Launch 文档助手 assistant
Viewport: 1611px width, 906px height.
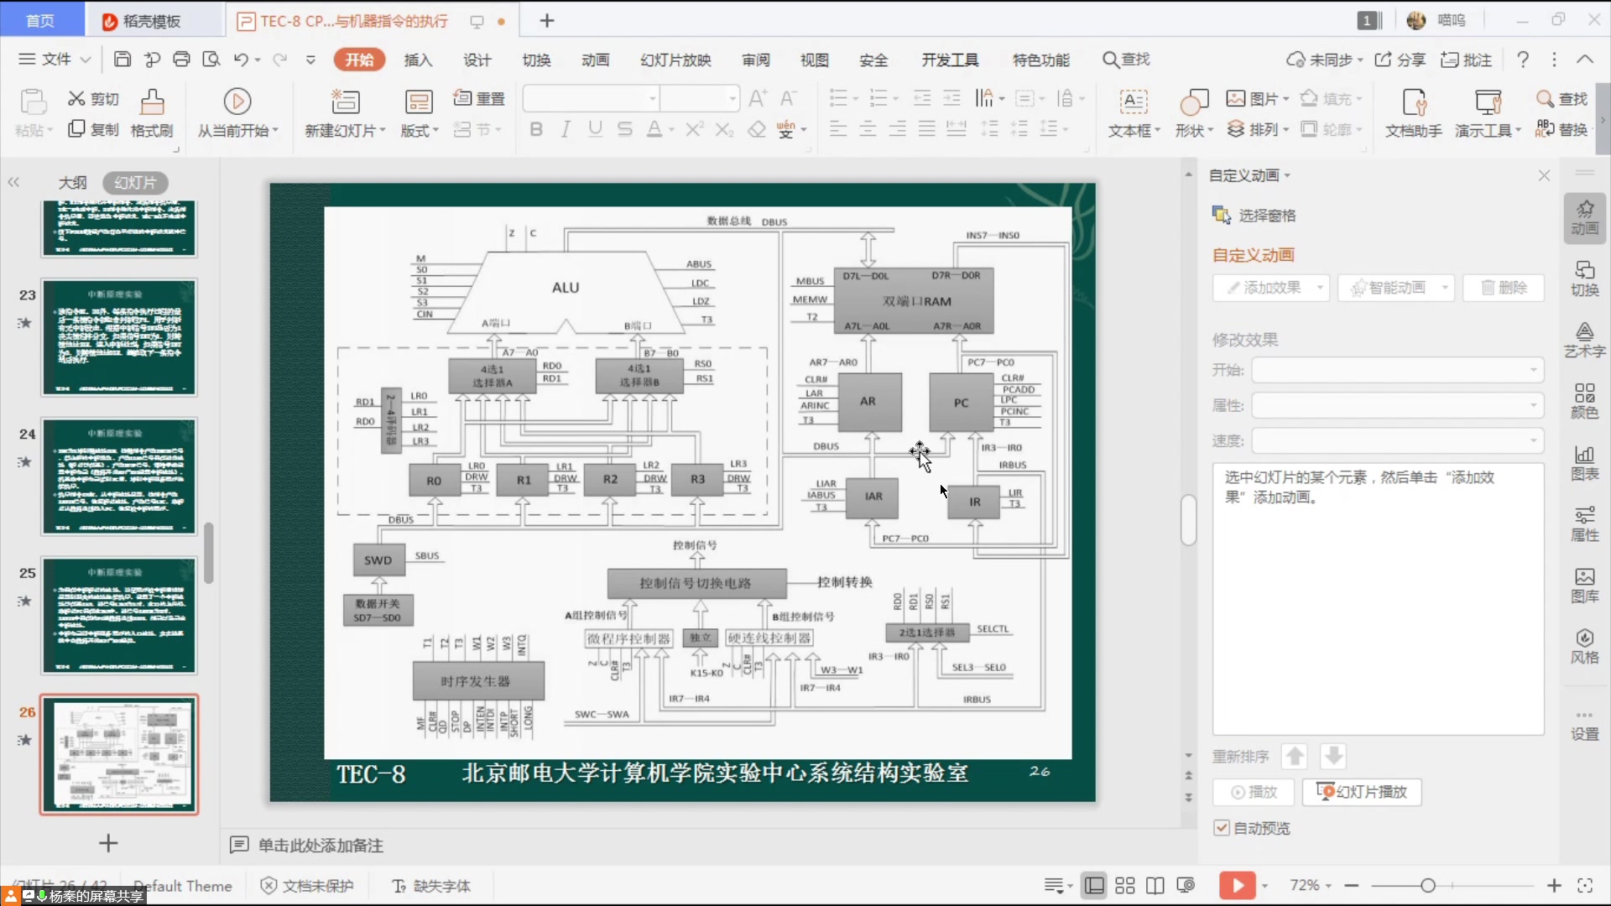click(x=1412, y=113)
